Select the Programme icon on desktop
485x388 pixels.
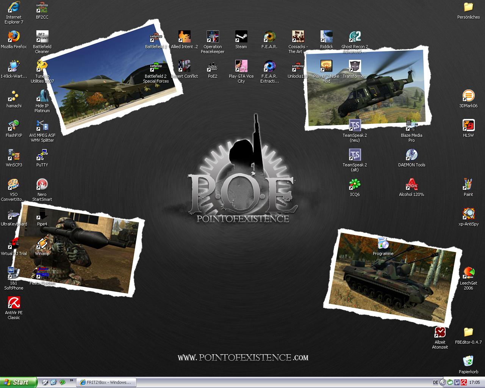point(383,244)
